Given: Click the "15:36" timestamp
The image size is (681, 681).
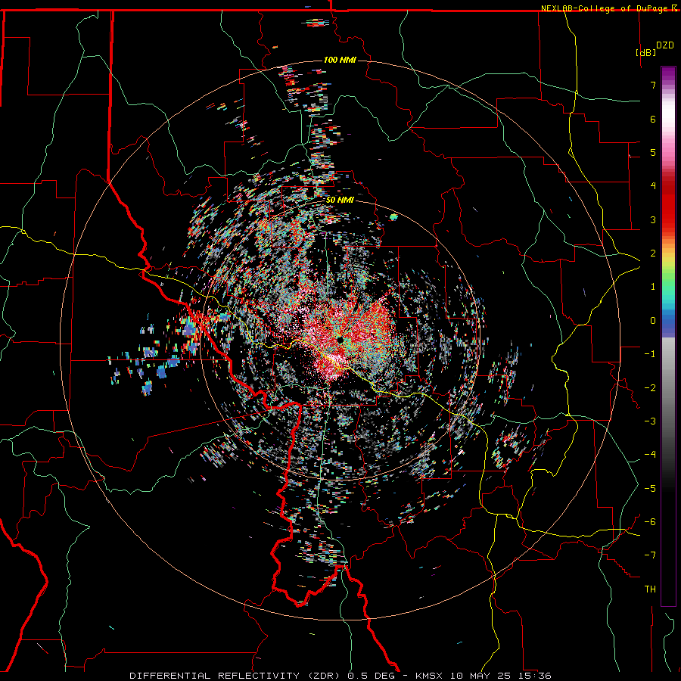Looking at the screenshot, I should 534,676.
